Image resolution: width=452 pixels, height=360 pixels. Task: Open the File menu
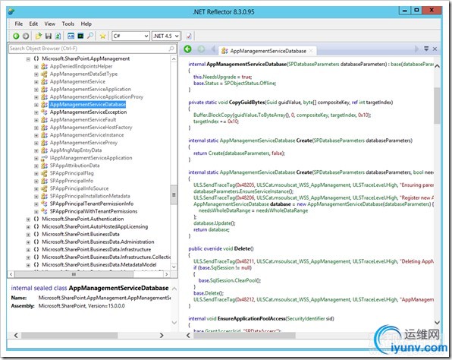[x=19, y=24]
